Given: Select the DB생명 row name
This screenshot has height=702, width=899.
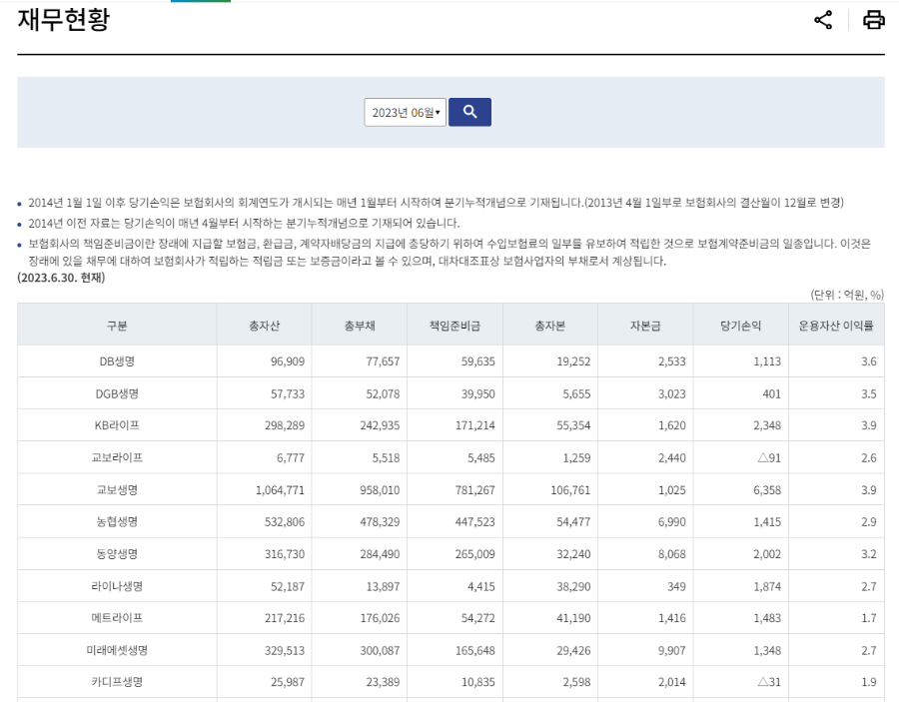Looking at the screenshot, I should tap(117, 361).
